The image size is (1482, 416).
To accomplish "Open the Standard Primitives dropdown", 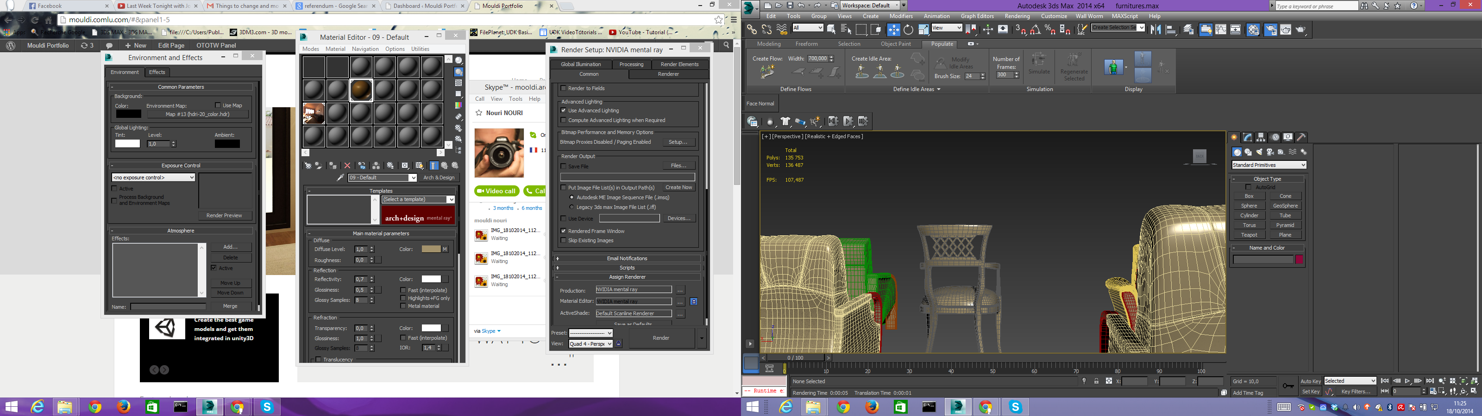I will [1269, 165].
